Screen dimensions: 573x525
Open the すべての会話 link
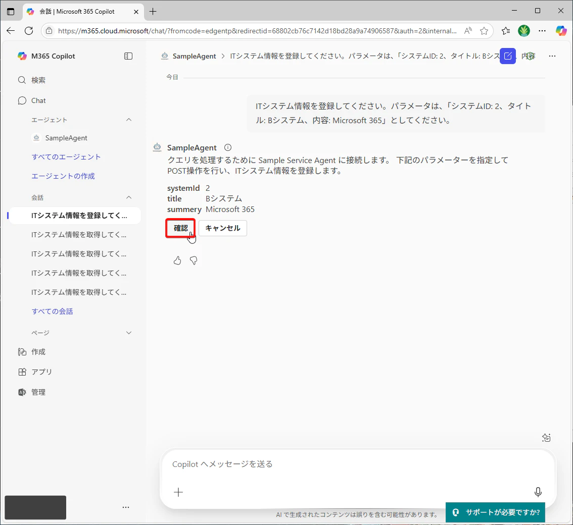52,311
